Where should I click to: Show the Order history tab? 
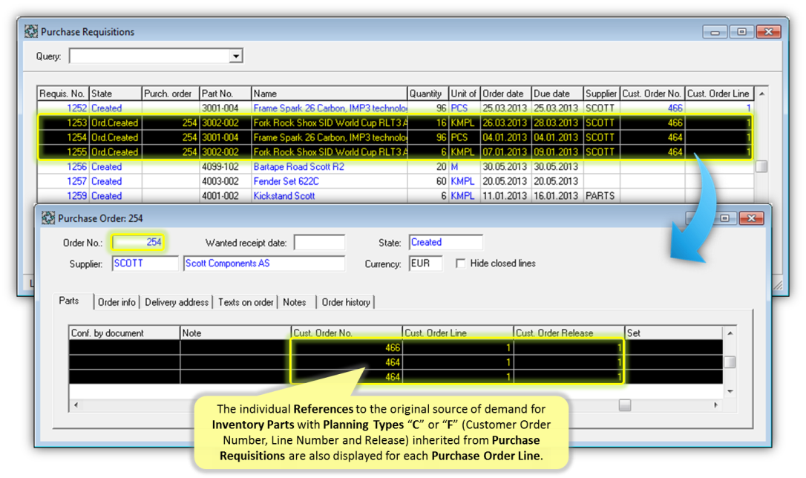(x=346, y=302)
